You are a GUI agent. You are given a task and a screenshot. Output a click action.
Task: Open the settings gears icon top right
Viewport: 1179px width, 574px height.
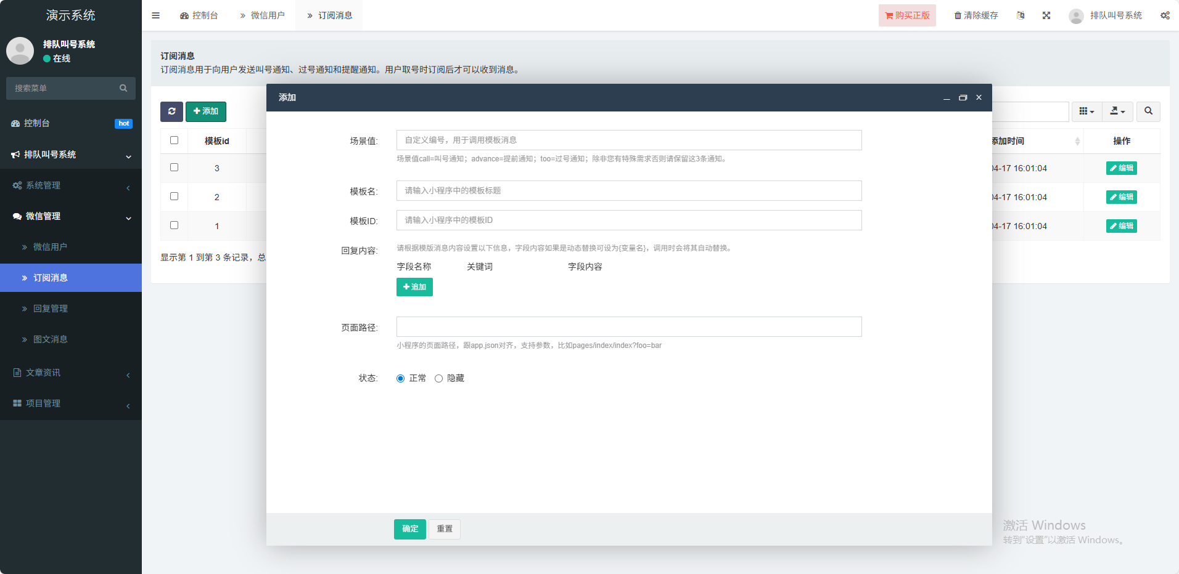(1165, 15)
